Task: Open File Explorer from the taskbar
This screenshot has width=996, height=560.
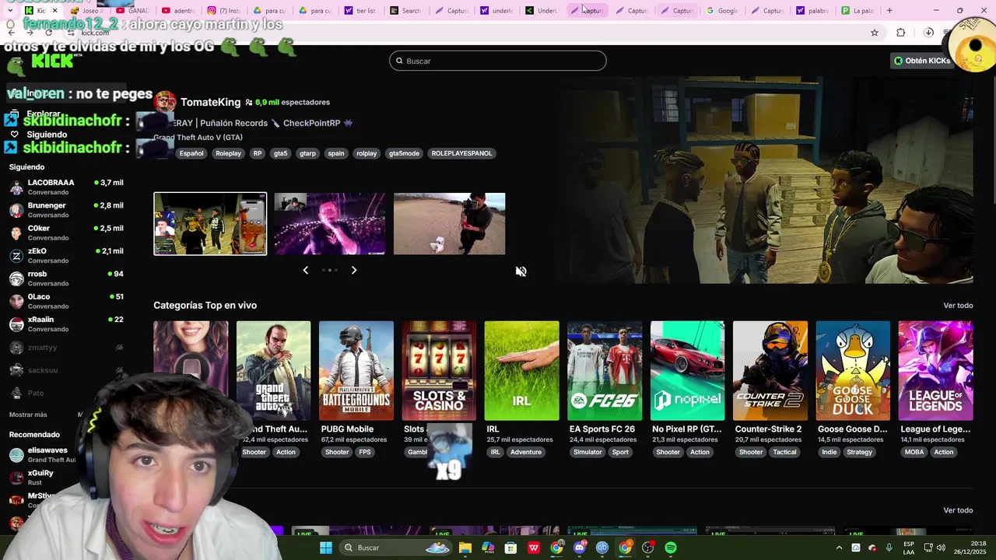Action: tap(465, 548)
